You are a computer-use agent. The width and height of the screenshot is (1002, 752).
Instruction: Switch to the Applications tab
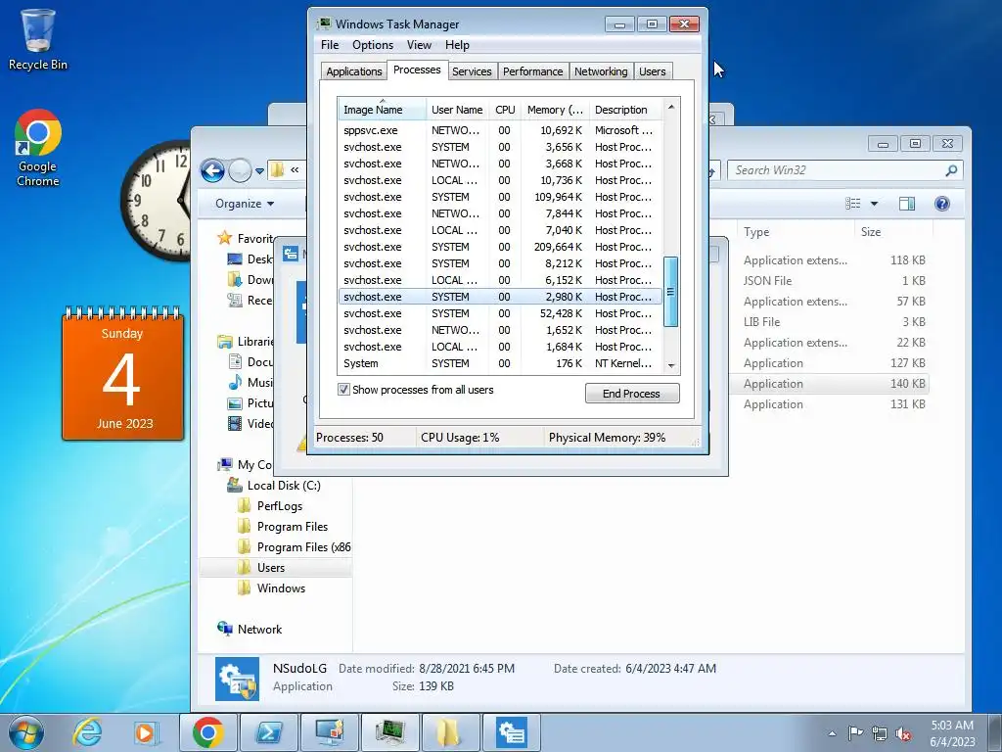pos(354,71)
